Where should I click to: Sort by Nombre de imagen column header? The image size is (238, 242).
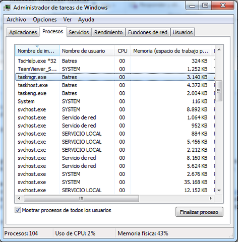37,51
